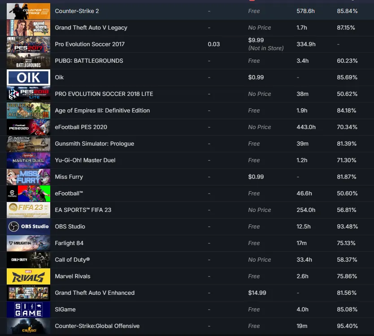The height and width of the screenshot is (336, 374).
Task: Click the yellow Marvel Rivals thumbnail
Action: tap(28, 276)
